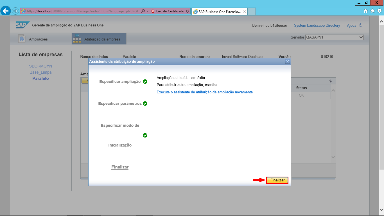Viewport: 384px width, 216px height.
Task: Open the Atribuição da empresa tab
Action: 99,39
